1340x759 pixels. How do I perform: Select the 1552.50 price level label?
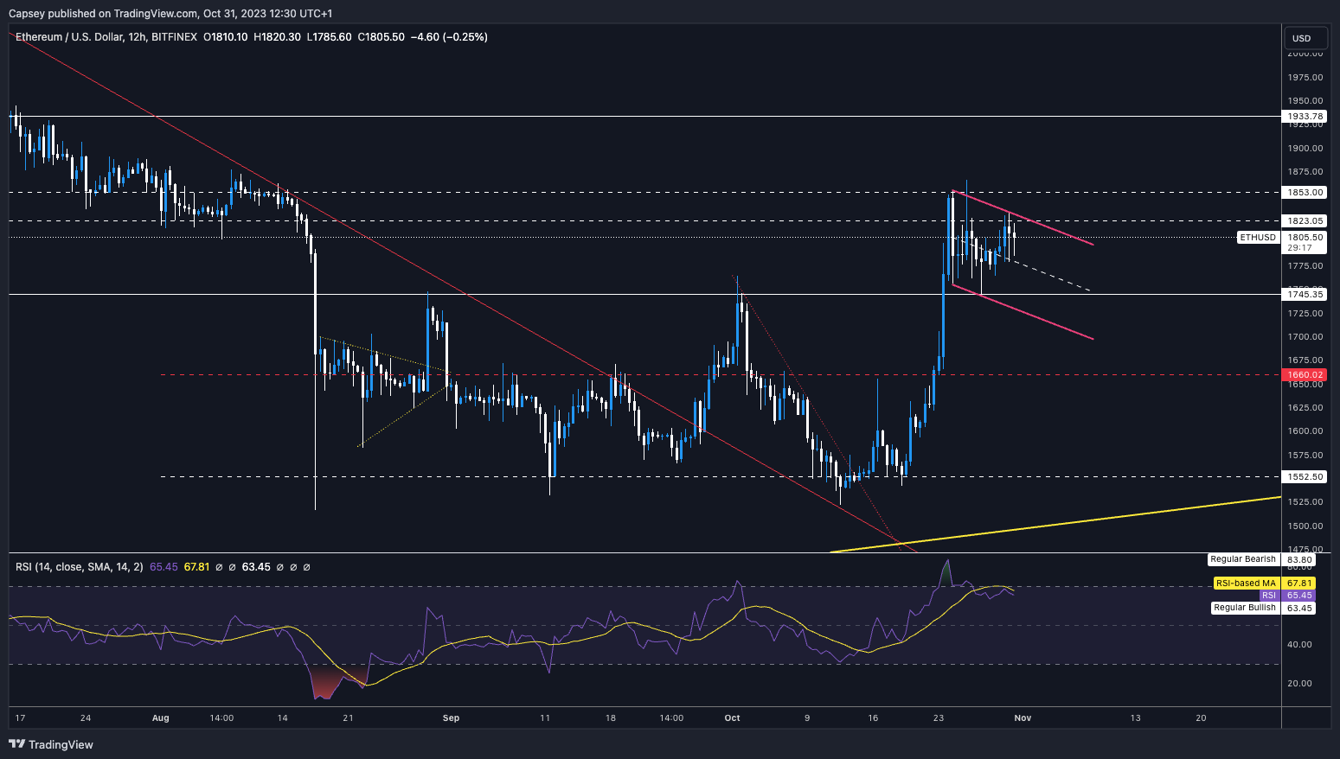point(1305,476)
